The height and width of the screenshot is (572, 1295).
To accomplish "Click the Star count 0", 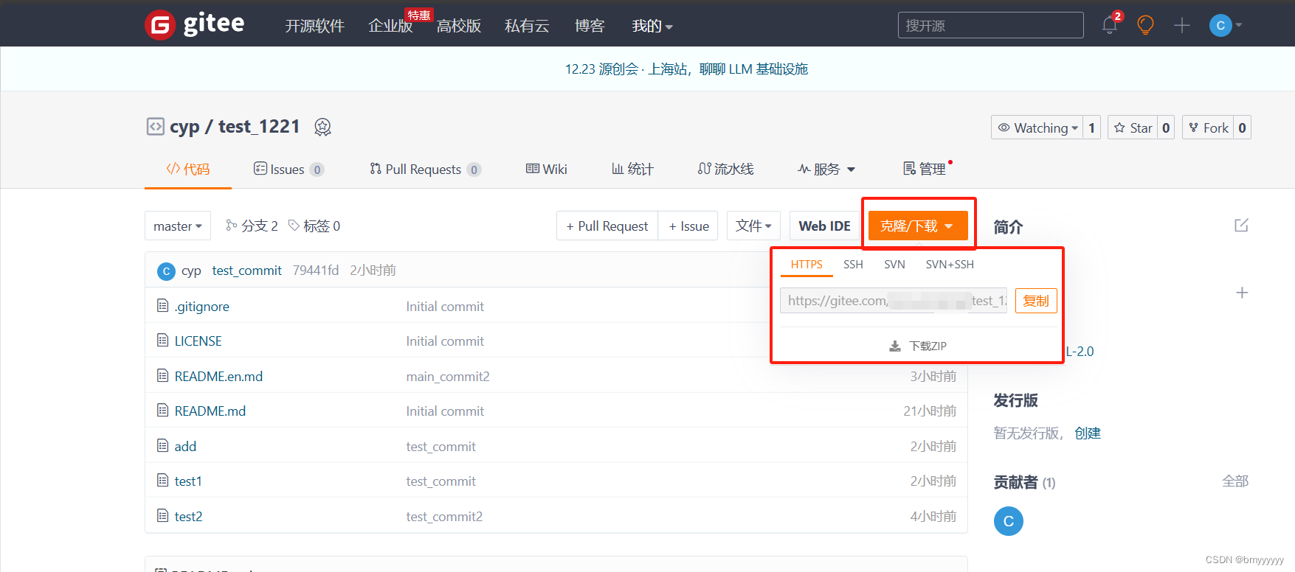I will pos(1166,128).
